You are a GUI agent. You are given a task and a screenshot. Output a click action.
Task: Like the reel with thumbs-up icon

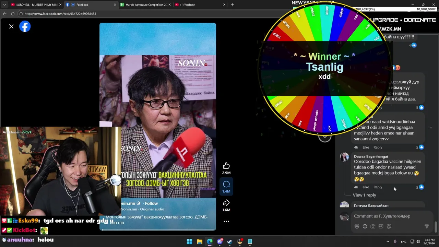[x=226, y=166]
